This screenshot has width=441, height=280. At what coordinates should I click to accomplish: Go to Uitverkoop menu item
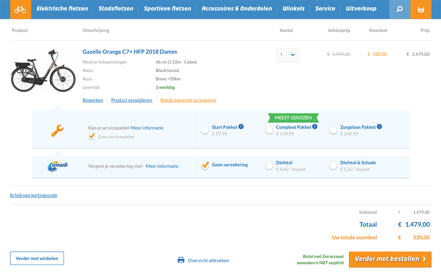point(361,8)
